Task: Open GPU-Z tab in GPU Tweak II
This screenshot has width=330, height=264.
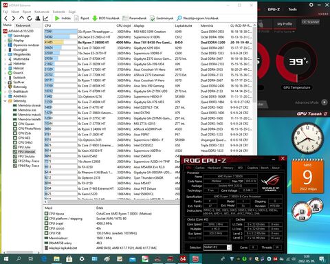Action: pyautogui.click(x=274, y=10)
